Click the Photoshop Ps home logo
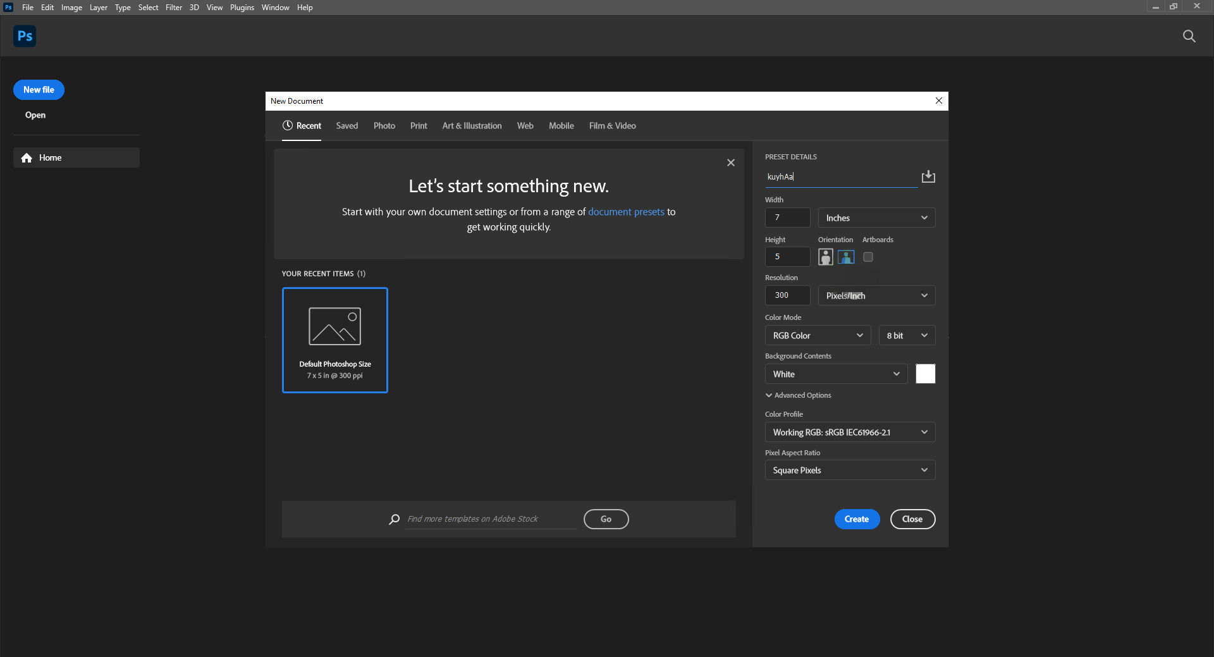Viewport: 1214px width, 657px height. coord(25,36)
